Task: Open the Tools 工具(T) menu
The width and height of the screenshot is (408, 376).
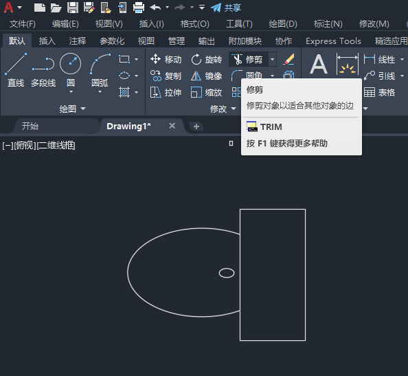Action: [239, 24]
